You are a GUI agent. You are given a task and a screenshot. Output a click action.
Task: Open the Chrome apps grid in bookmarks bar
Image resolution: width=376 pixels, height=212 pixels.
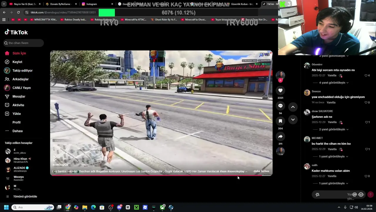pos(4,20)
